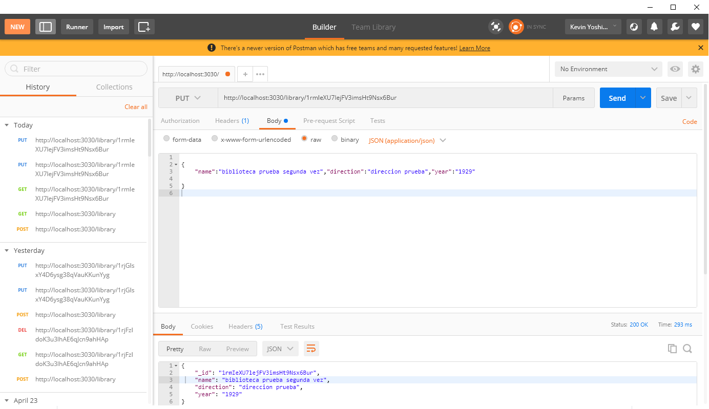Open a new builder window icon
The height and width of the screenshot is (409, 709).
[144, 26]
